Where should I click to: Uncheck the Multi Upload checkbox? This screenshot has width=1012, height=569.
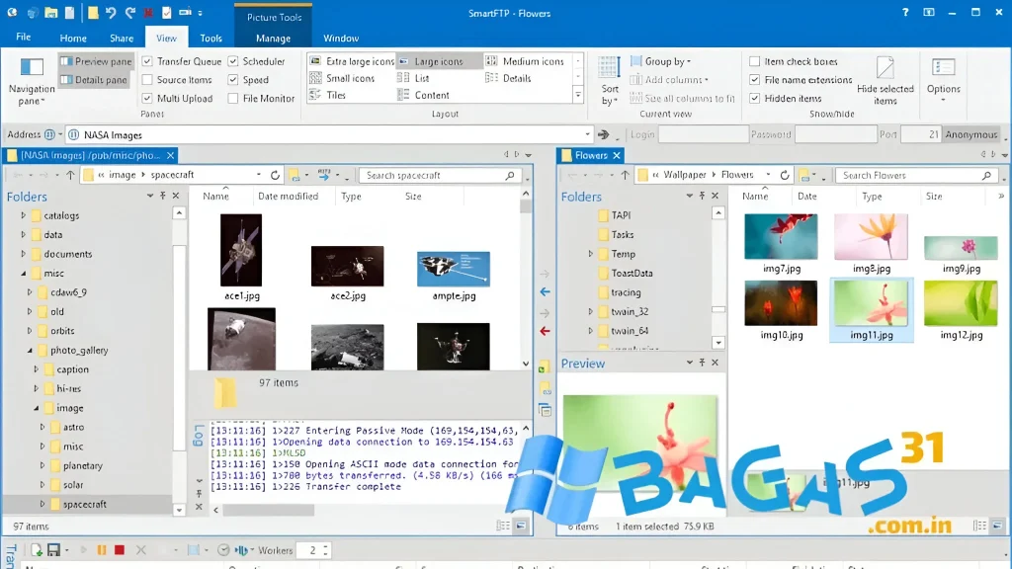pos(147,98)
